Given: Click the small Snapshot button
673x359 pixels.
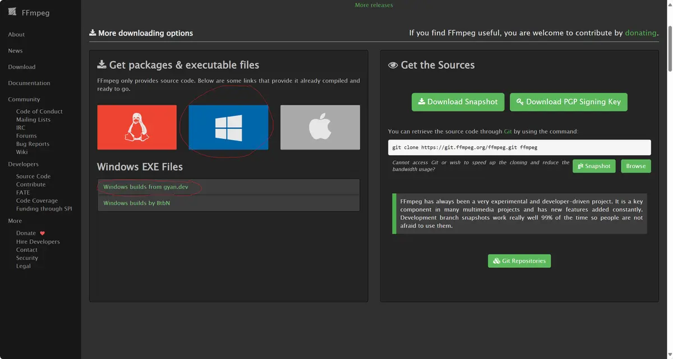Looking at the screenshot, I should pyautogui.click(x=594, y=166).
